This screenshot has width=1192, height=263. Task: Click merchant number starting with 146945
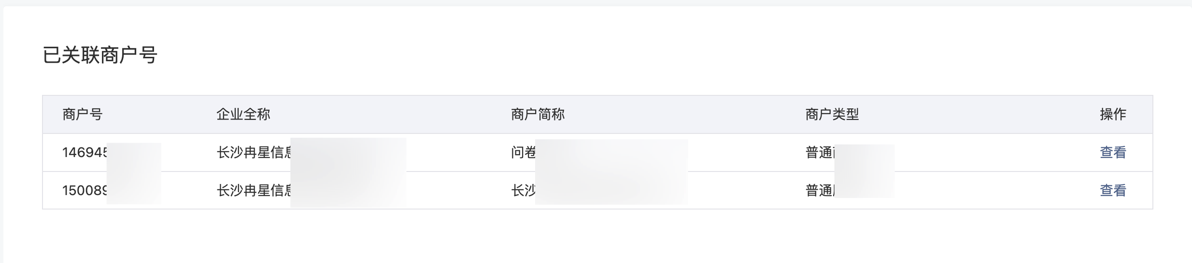(x=85, y=152)
